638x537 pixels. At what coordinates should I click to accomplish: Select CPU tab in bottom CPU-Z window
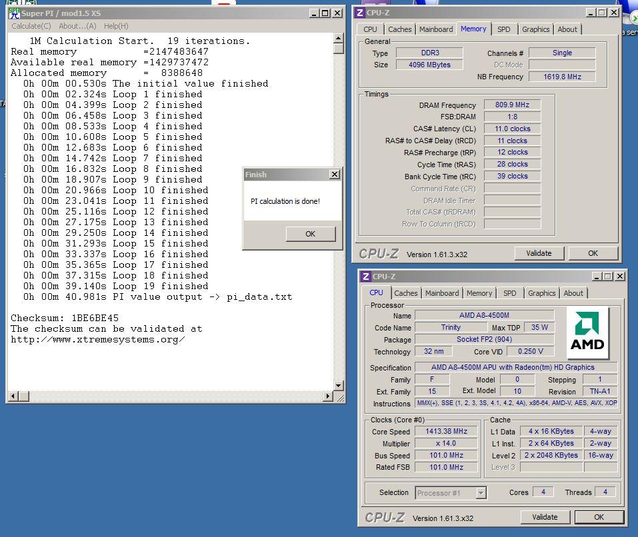pos(376,292)
